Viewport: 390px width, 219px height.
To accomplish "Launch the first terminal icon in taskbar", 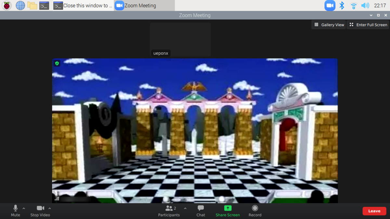I will click(x=44, y=6).
